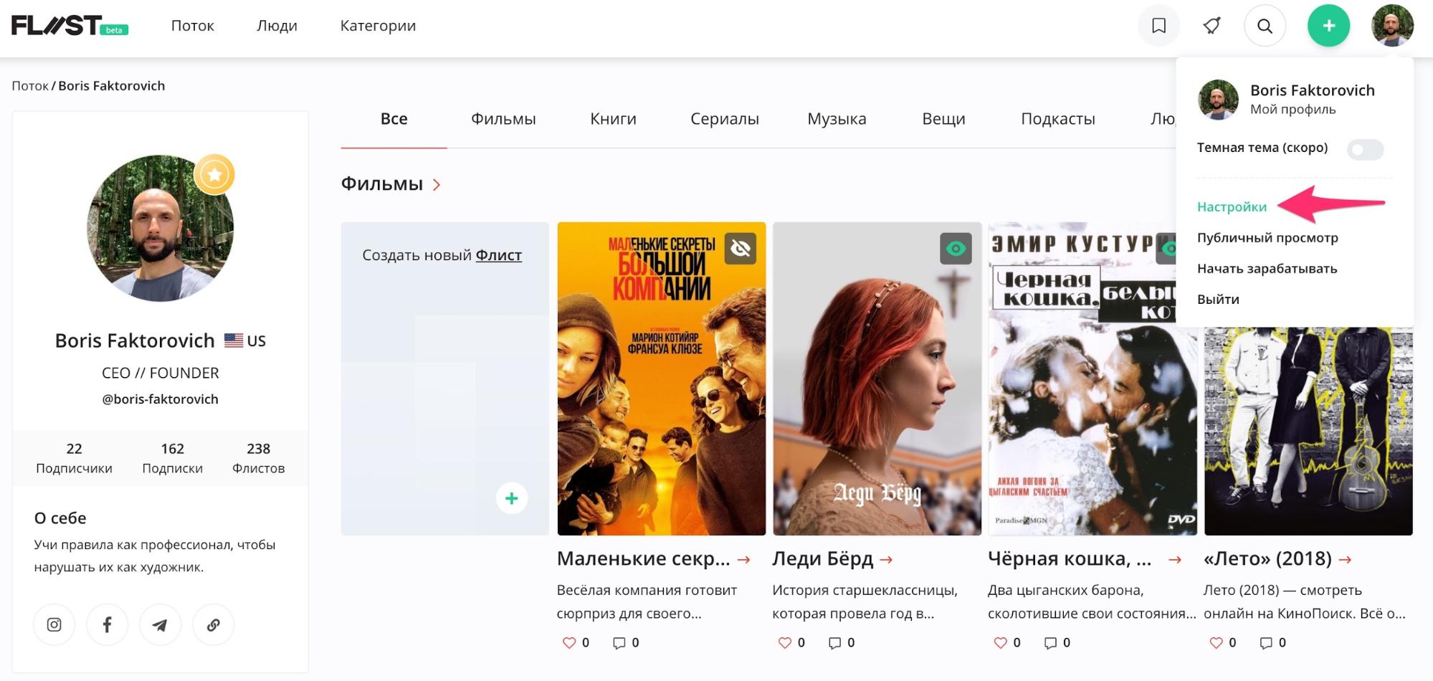Expand the Фильмы section chevron
Screen dimensions: 1433x681
click(437, 185)
